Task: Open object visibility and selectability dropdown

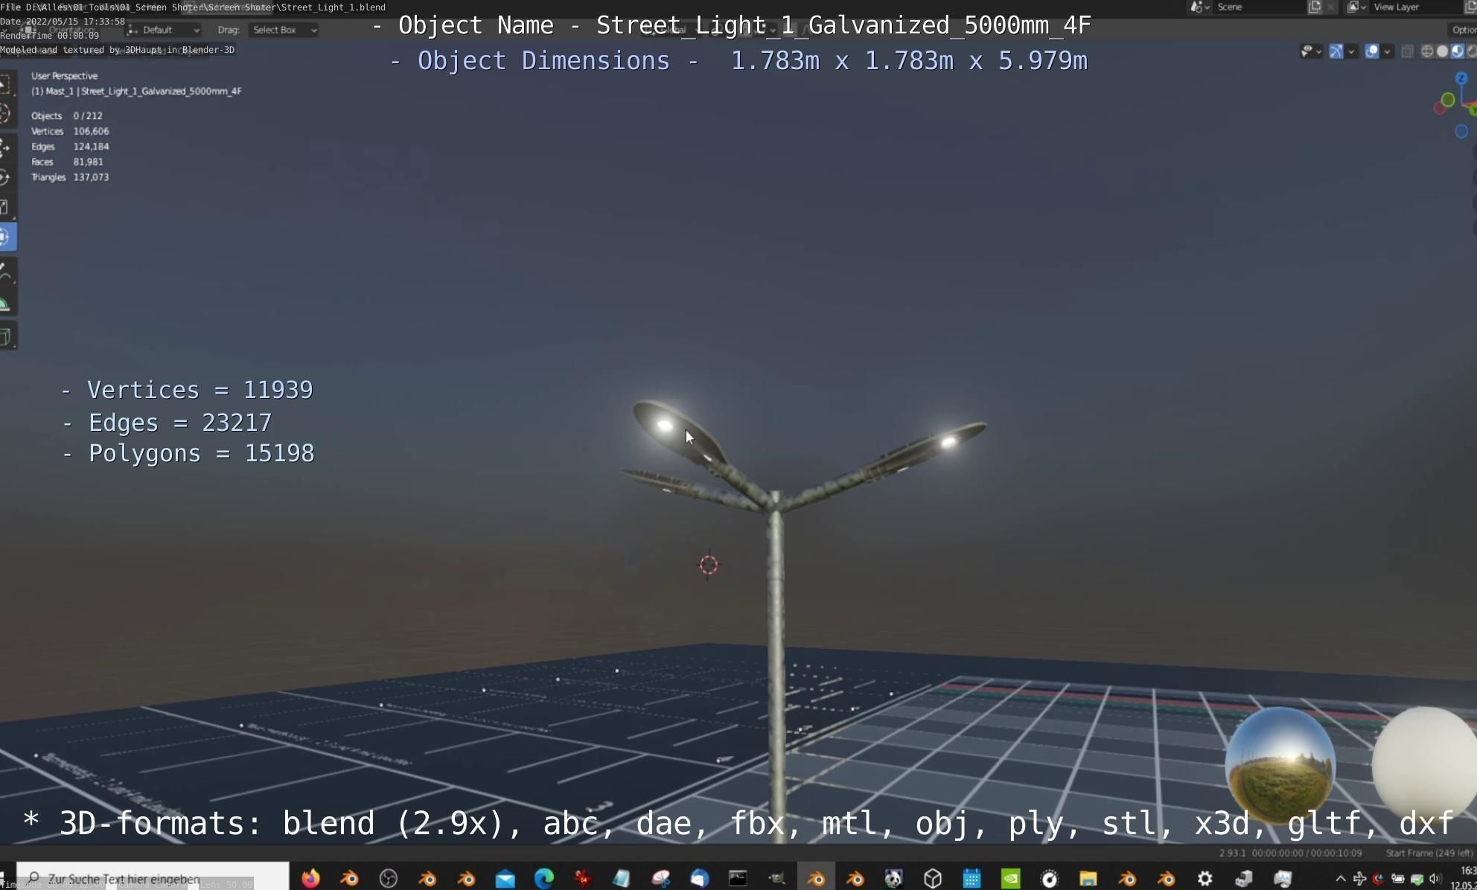Action: click(1311, 51)
